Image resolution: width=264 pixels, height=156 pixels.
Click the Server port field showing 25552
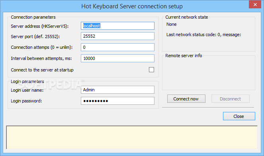117,36
